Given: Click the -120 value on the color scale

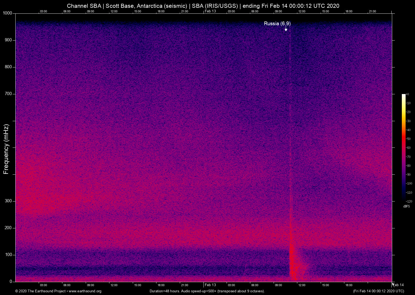Looking at the screenshot, I should 409,201.
